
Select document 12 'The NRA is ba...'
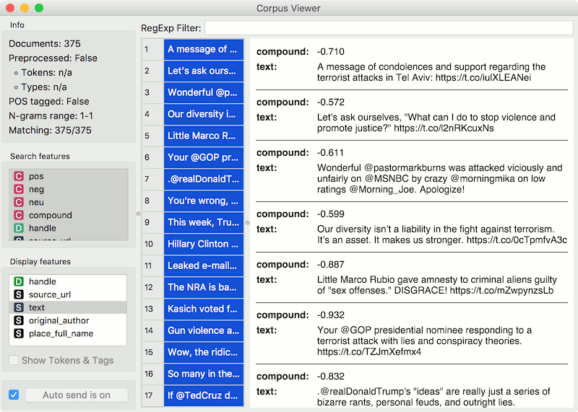point(202,287)
